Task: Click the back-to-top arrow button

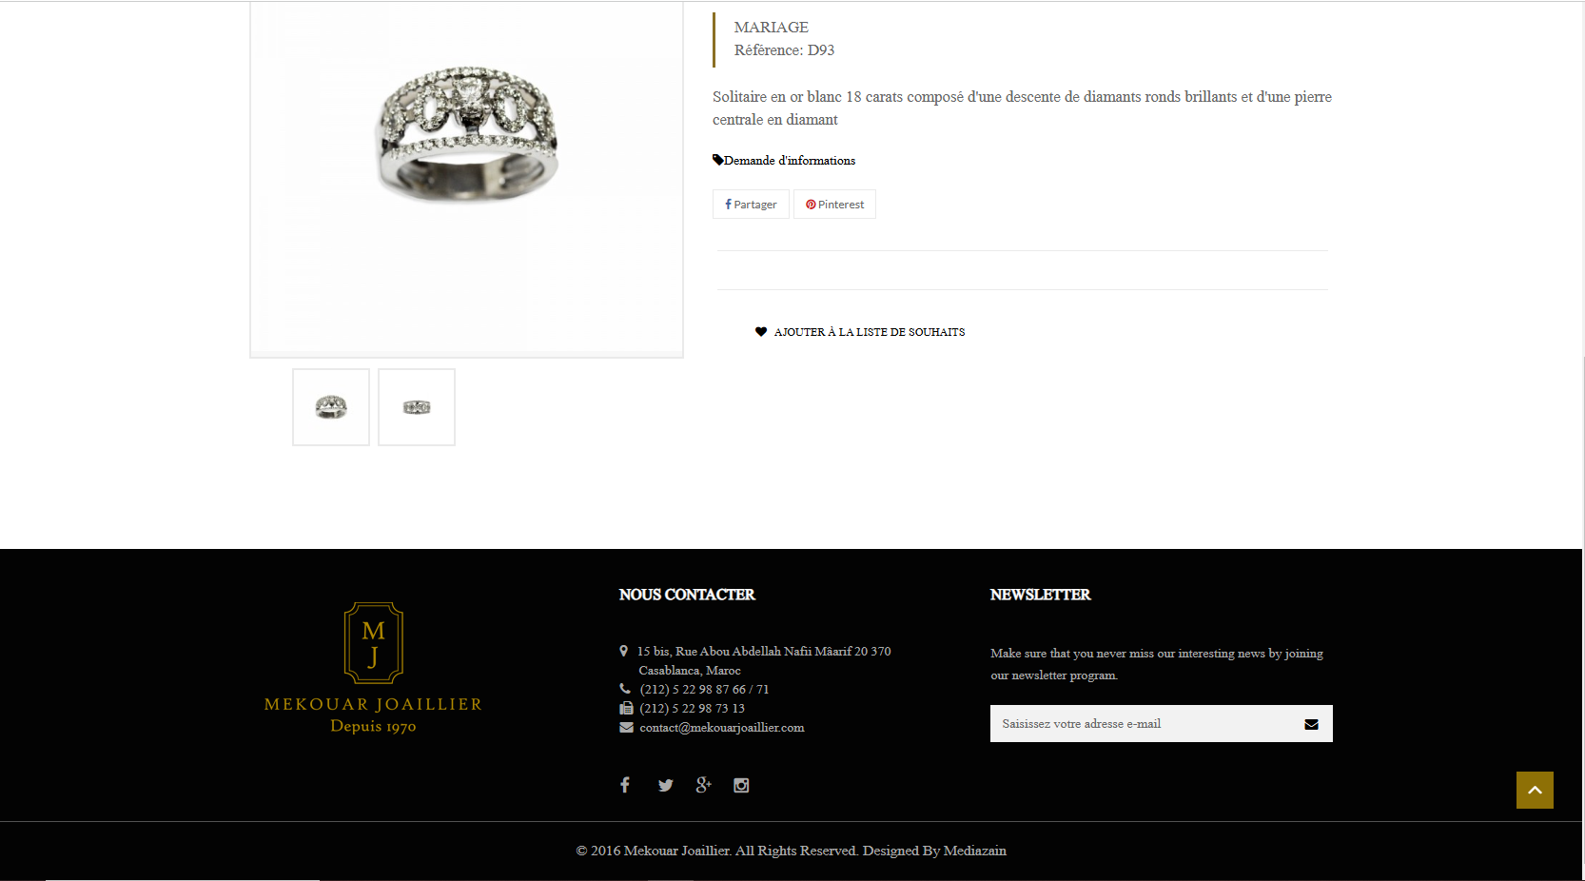Action: click(1535, 790)
